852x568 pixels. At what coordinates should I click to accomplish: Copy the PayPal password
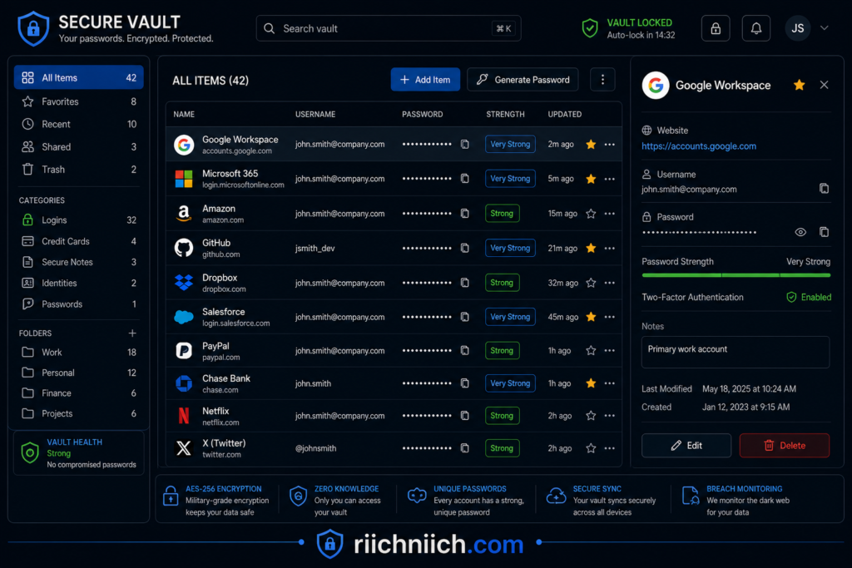[x=465, y=350]
